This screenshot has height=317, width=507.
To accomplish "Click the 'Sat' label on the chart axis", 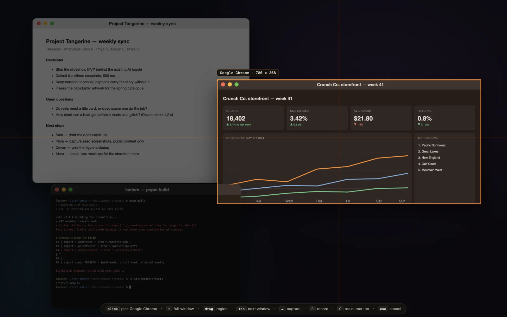I will (x=379, y=201).
